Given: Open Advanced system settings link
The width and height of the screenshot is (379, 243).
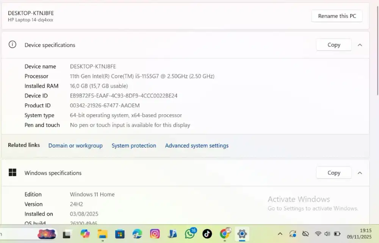Looking at the screenshot, I should (x=197, y=146).
